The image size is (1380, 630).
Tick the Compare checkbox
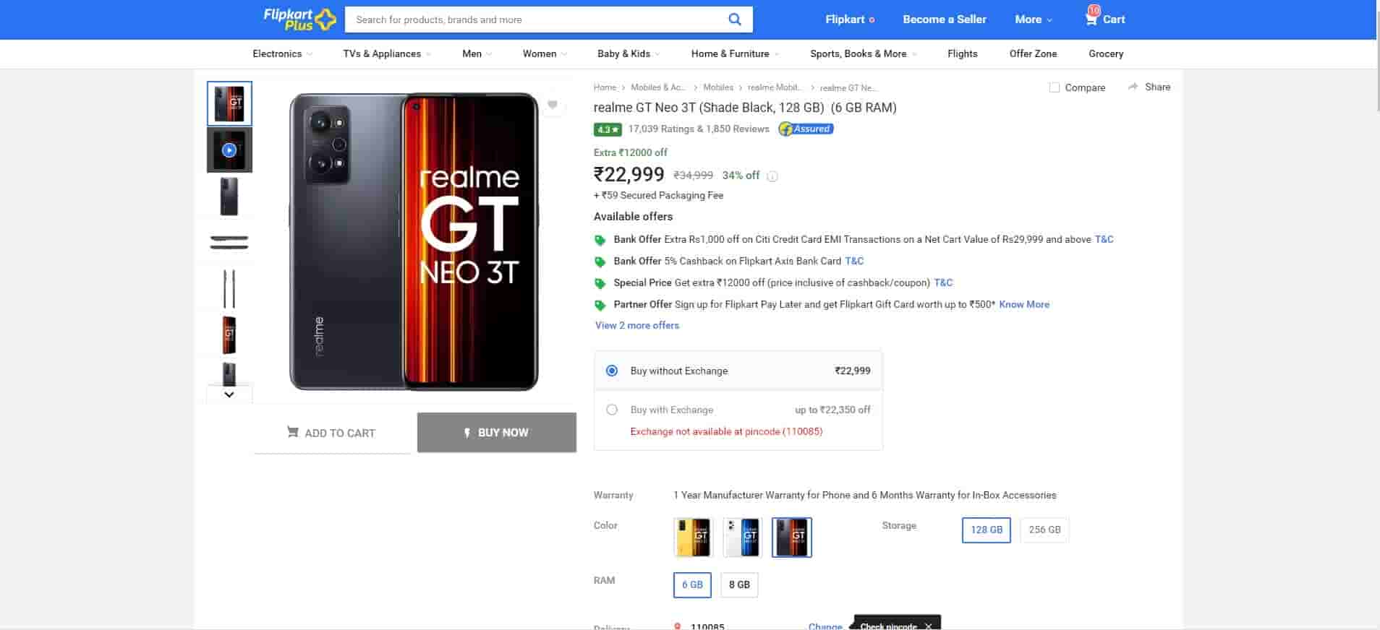(1055, 87)
